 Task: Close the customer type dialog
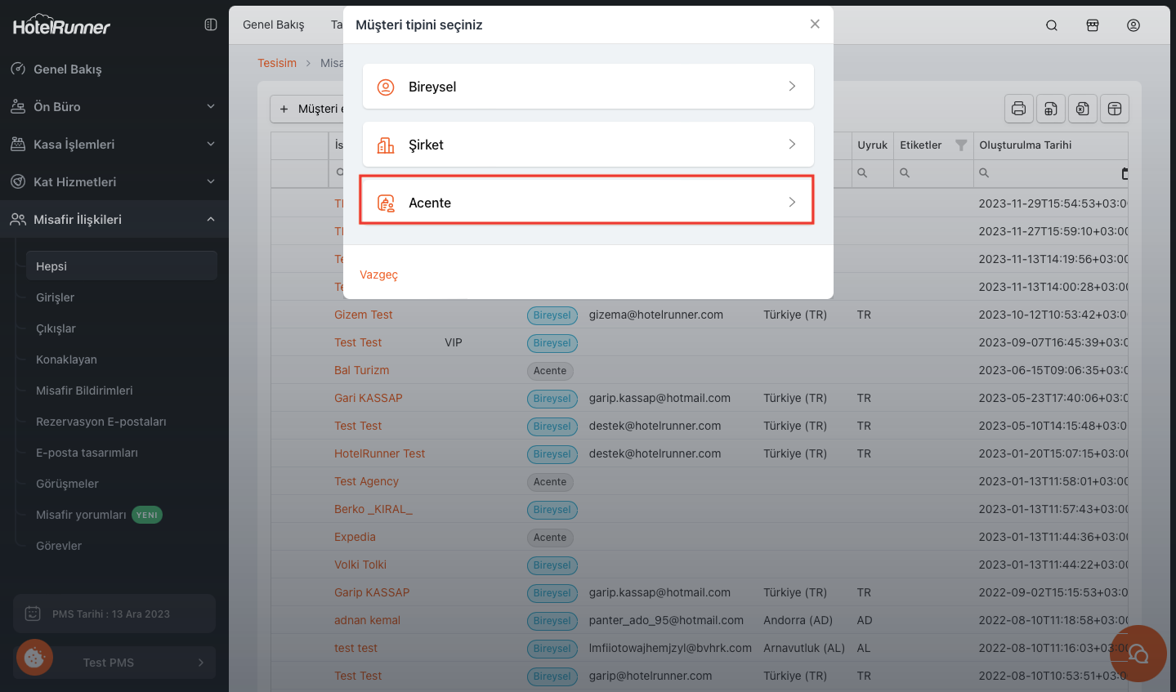(x=815, y=25)
